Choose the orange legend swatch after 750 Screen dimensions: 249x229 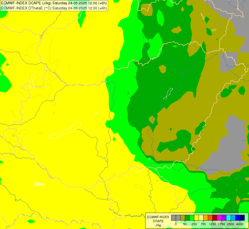pos(206,218)
